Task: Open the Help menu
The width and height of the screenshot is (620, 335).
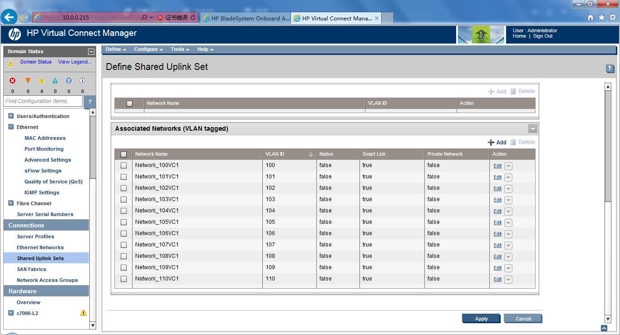Action: click(205, 49)
